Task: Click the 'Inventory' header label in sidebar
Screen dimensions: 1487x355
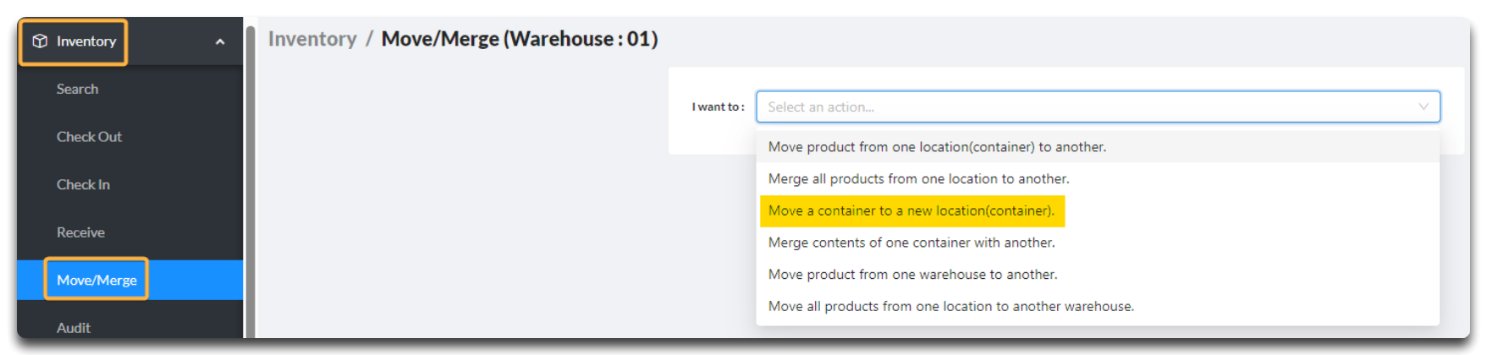Action: click(86, 41)
